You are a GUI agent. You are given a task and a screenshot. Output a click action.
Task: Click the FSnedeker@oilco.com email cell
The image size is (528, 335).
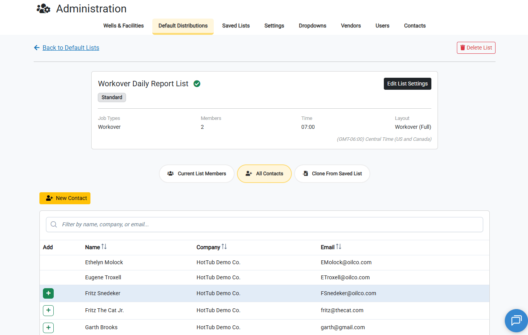tap(348, 293)
